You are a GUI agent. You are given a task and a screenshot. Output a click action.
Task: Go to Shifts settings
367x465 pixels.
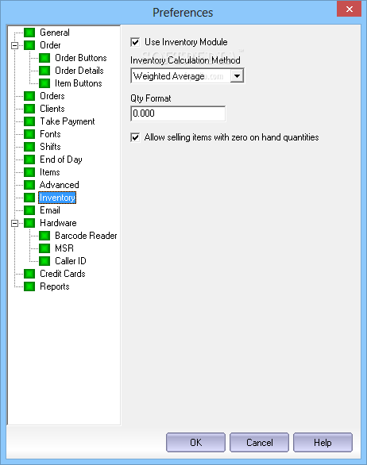point(50,147)
